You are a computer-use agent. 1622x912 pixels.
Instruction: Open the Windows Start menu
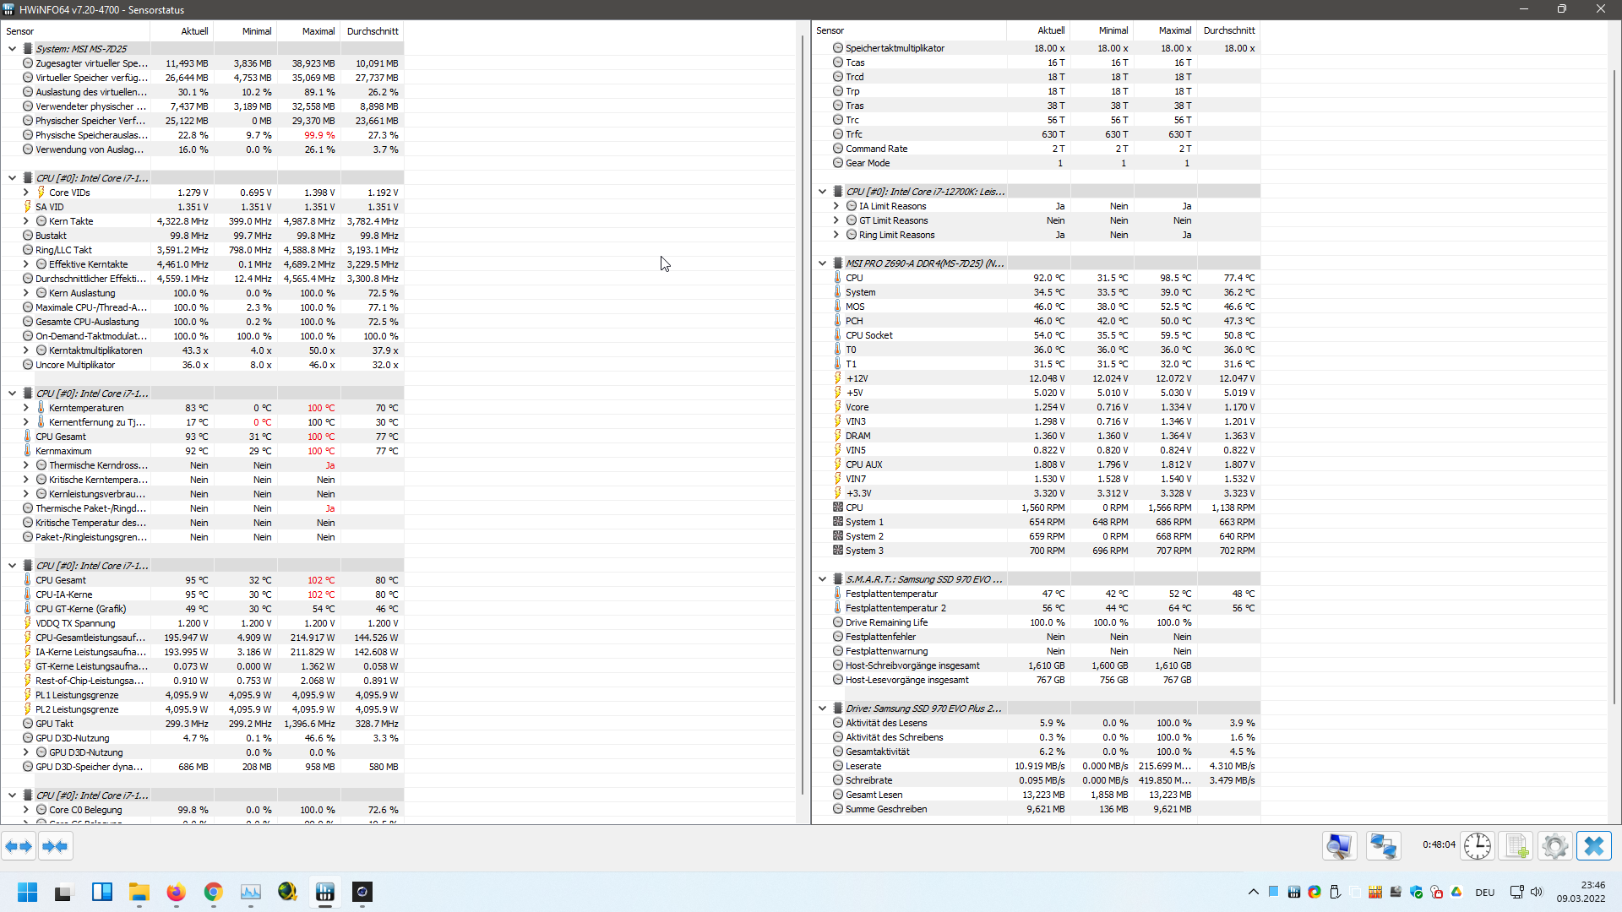click(27, 892)
